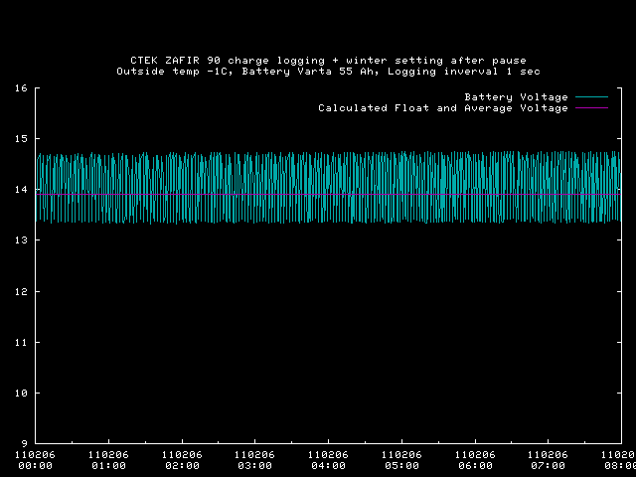
Task: Click the 14 label on the voltage axis
Action: [20, 190]
